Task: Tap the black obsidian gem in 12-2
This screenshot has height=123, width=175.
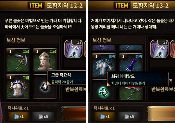Action: pyautogui.click(x=45, y=86)
